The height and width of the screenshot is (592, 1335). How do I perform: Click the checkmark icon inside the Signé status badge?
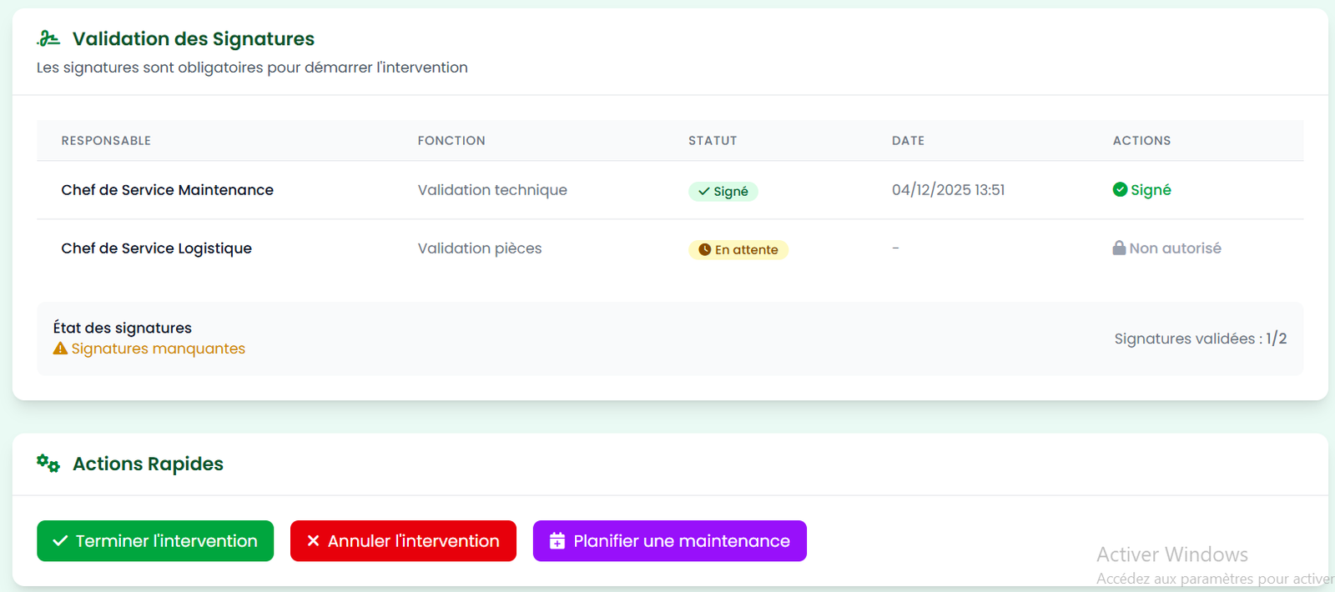[x=704, y=192]
